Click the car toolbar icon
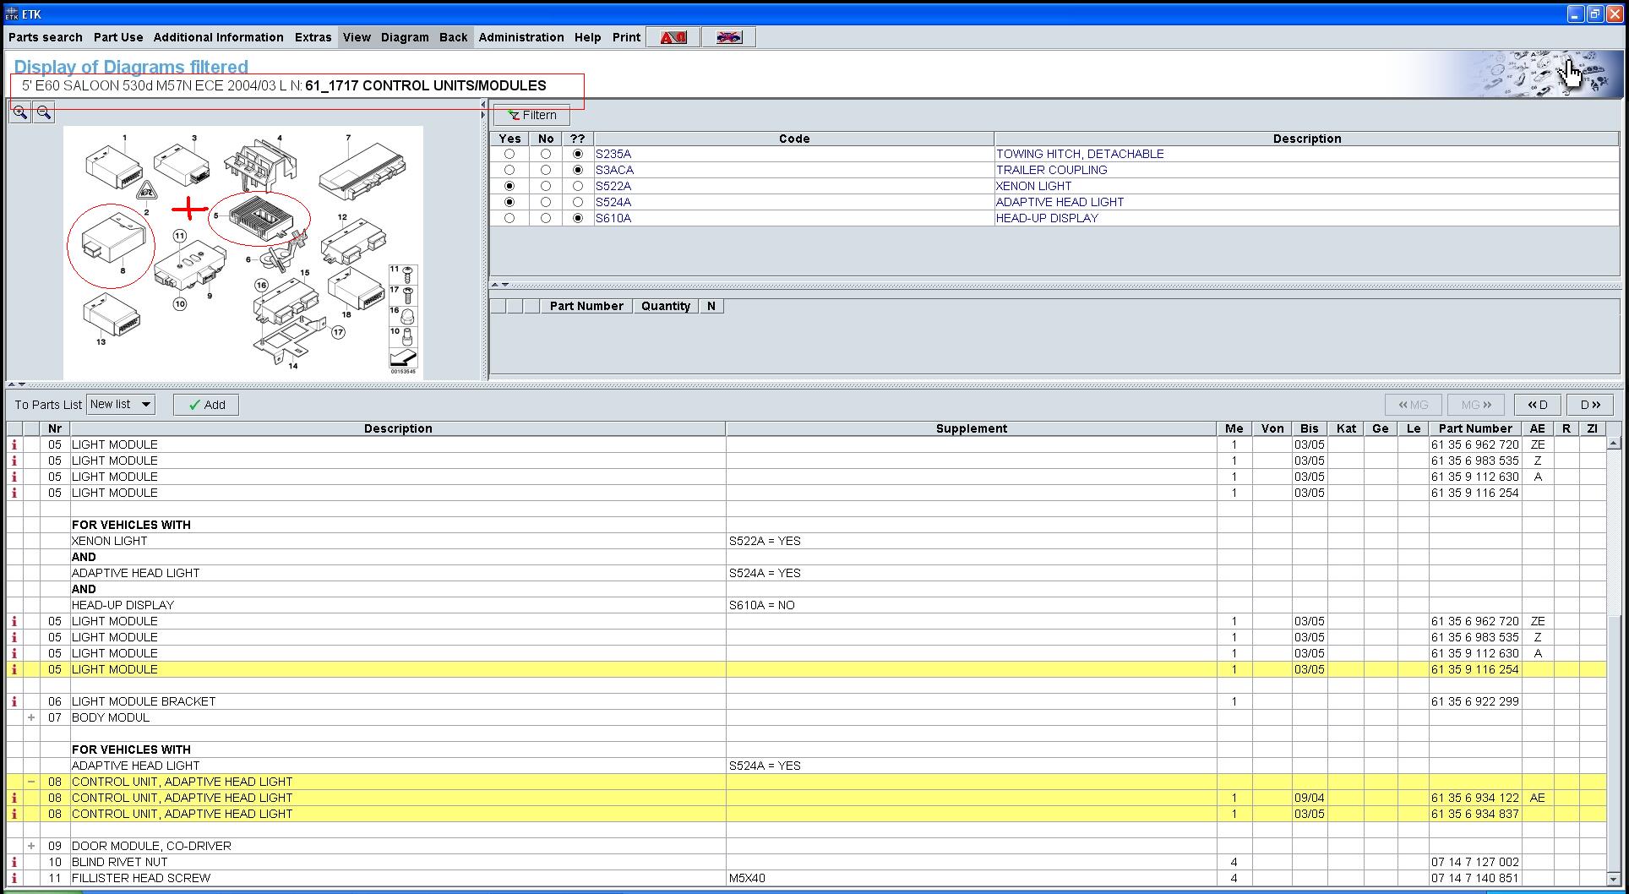Screen dimensions: 1629x894 coord(728,37)
